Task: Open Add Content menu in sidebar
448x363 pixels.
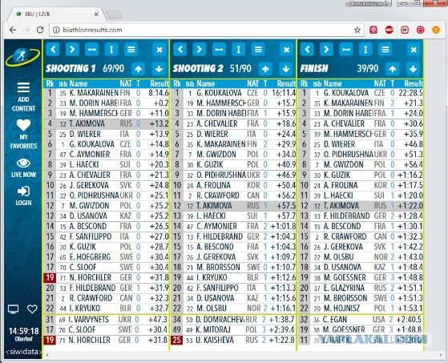Action: [23, 96]
